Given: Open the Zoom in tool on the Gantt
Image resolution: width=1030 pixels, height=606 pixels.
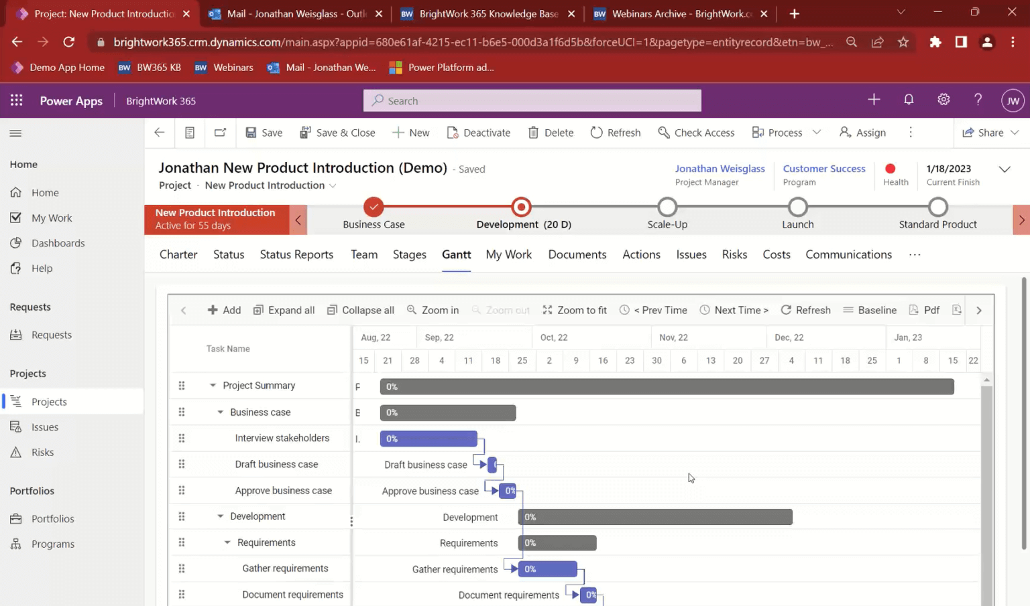Looking at the screenshot, I should click(x=433, y=310).
